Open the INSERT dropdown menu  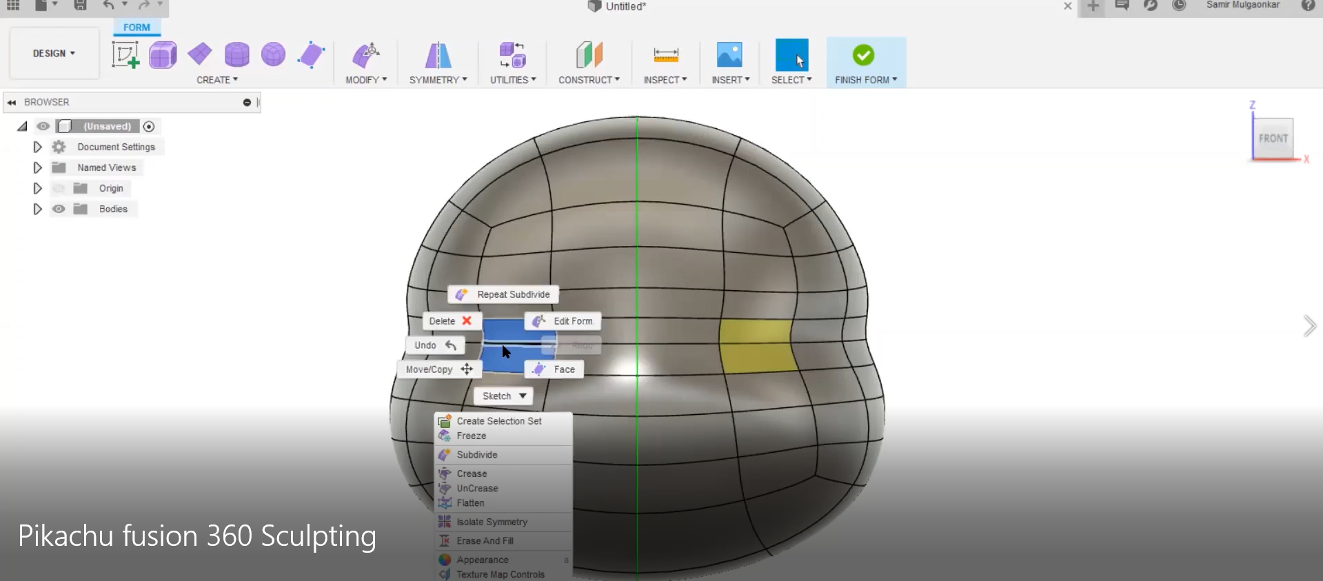click(x=731, y=80)
